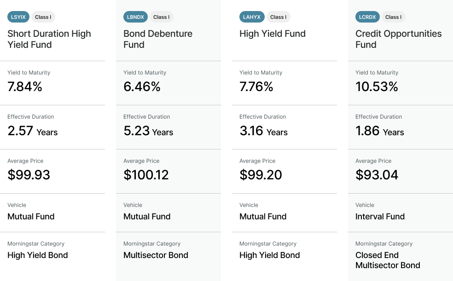Select the LBNDX ticker badge

pyautogui.click(x=135, y=17)
